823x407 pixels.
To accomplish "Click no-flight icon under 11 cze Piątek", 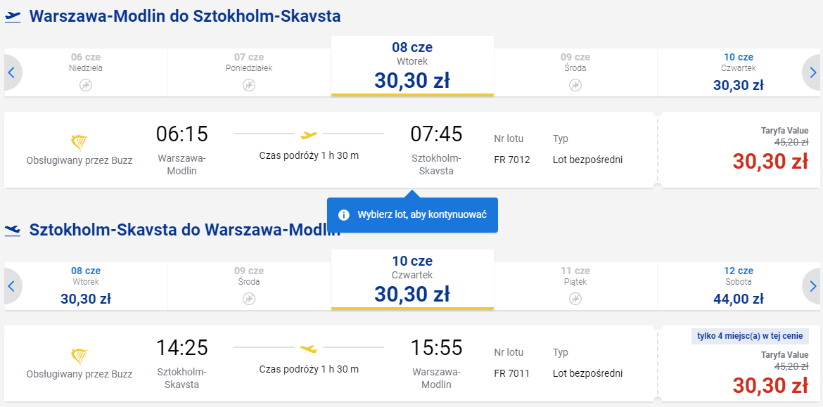I will click(x=575, y=299).
